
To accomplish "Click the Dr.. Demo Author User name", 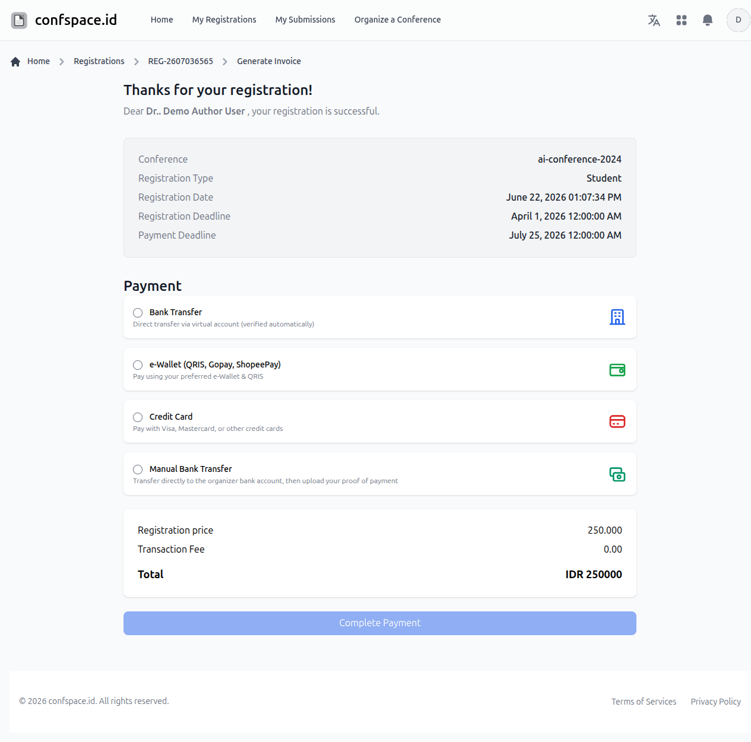I will tap(195, 111).
